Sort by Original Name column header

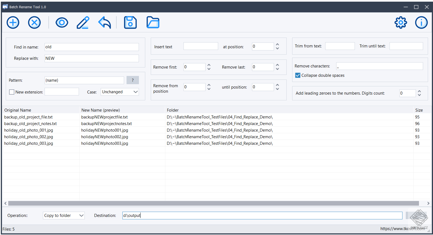click(x=41, y=110)
